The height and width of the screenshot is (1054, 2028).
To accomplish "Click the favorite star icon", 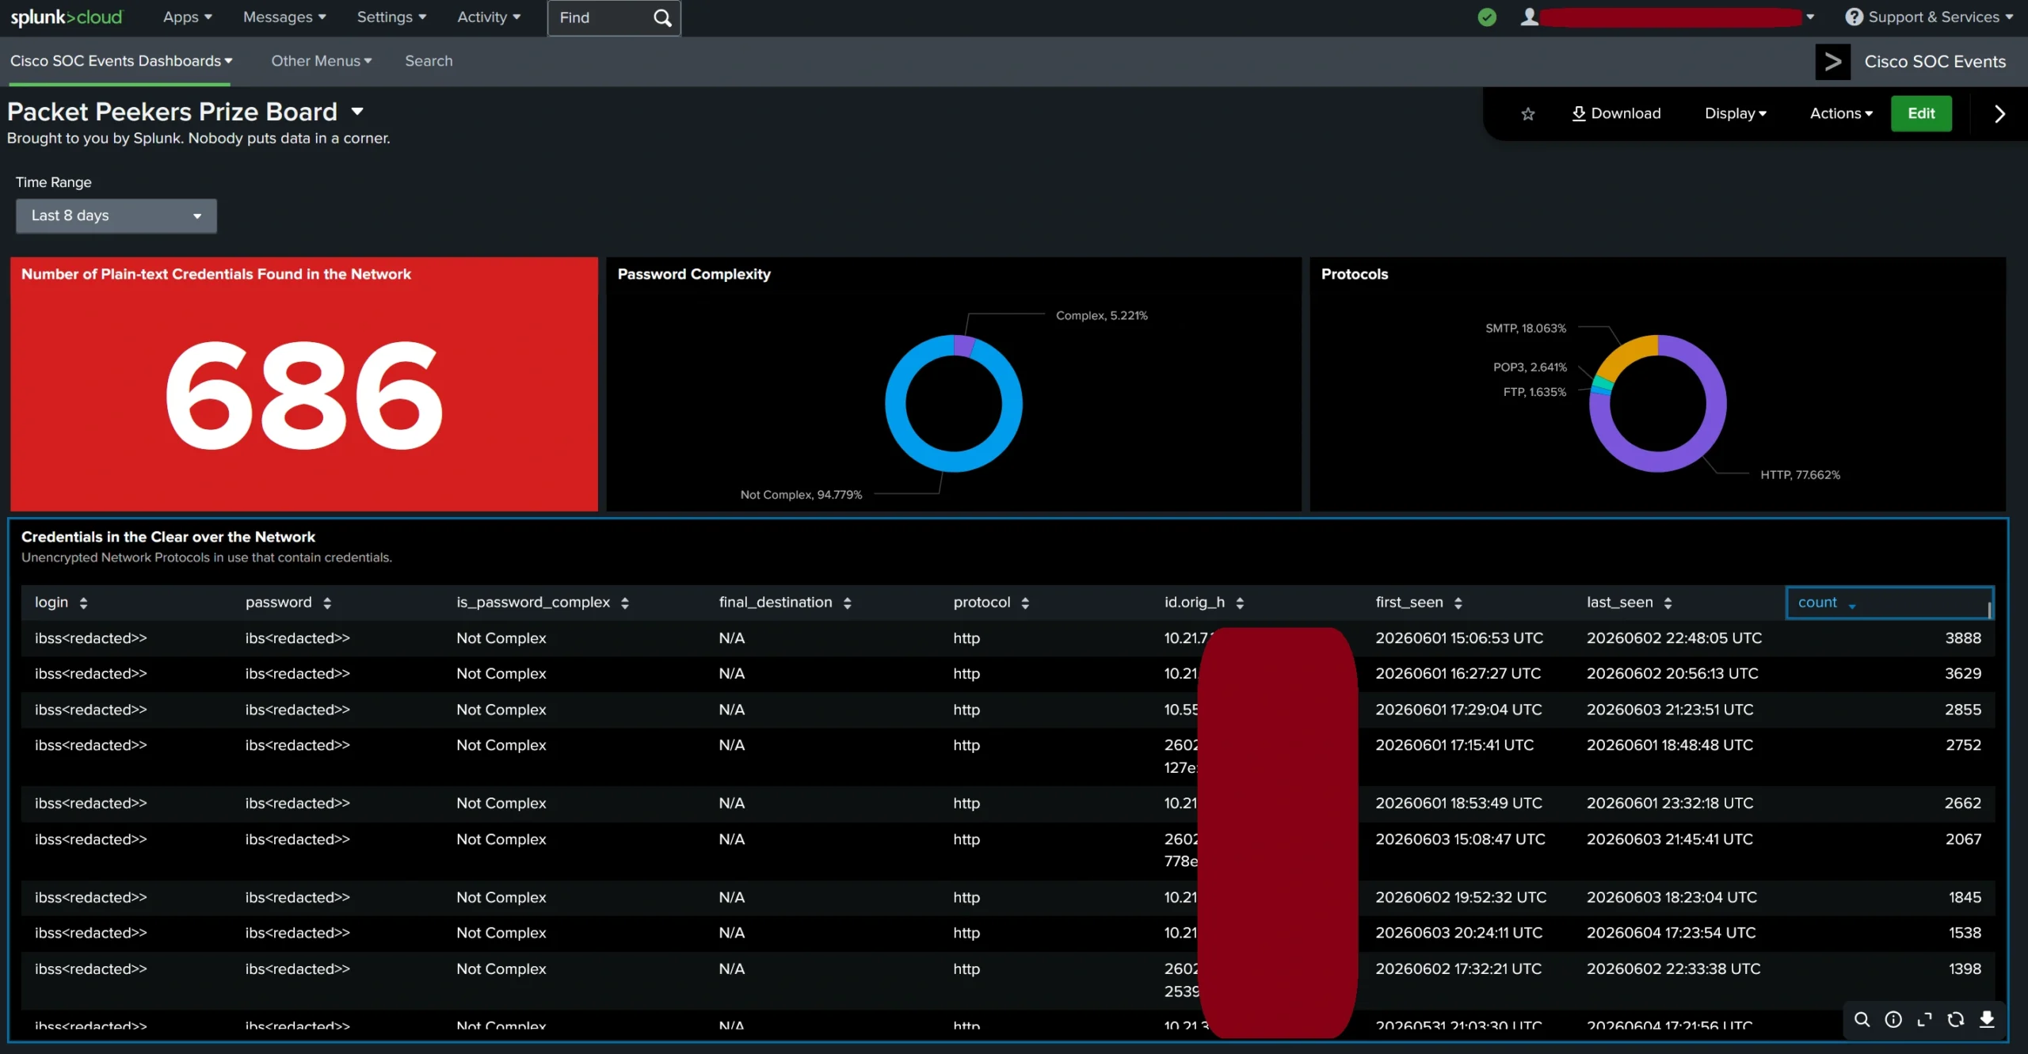I will tap(1528, 114).
